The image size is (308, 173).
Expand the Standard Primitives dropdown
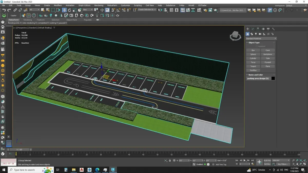(x=261, y=38)
